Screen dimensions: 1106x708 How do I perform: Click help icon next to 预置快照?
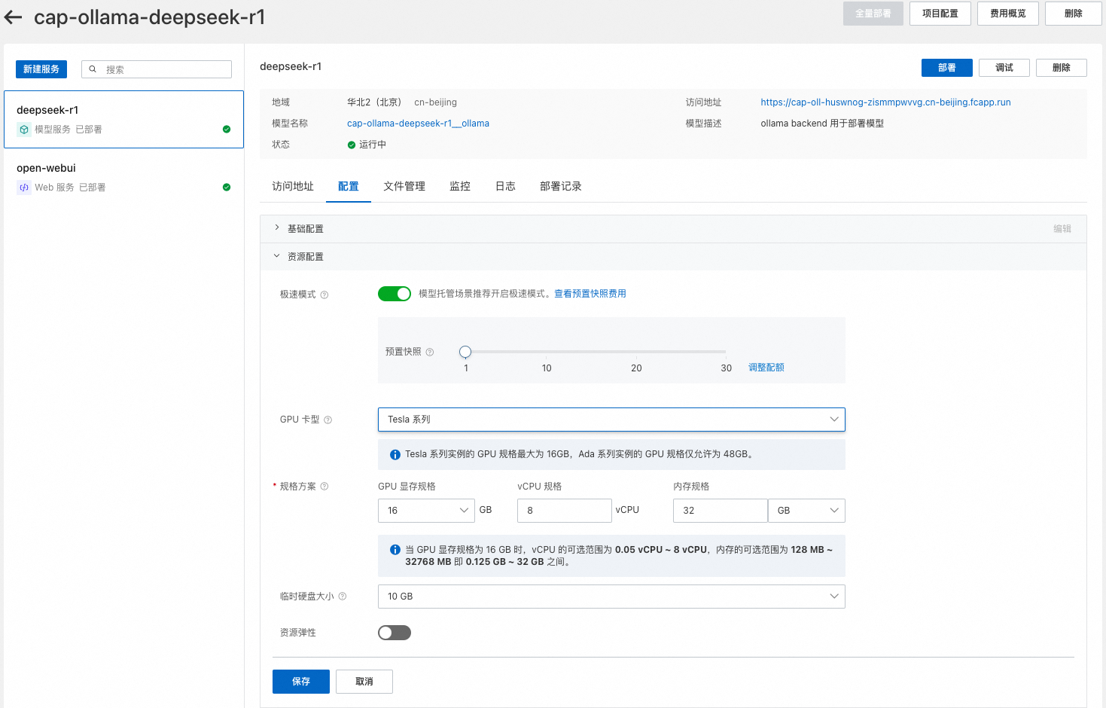(x=430, y=352)
